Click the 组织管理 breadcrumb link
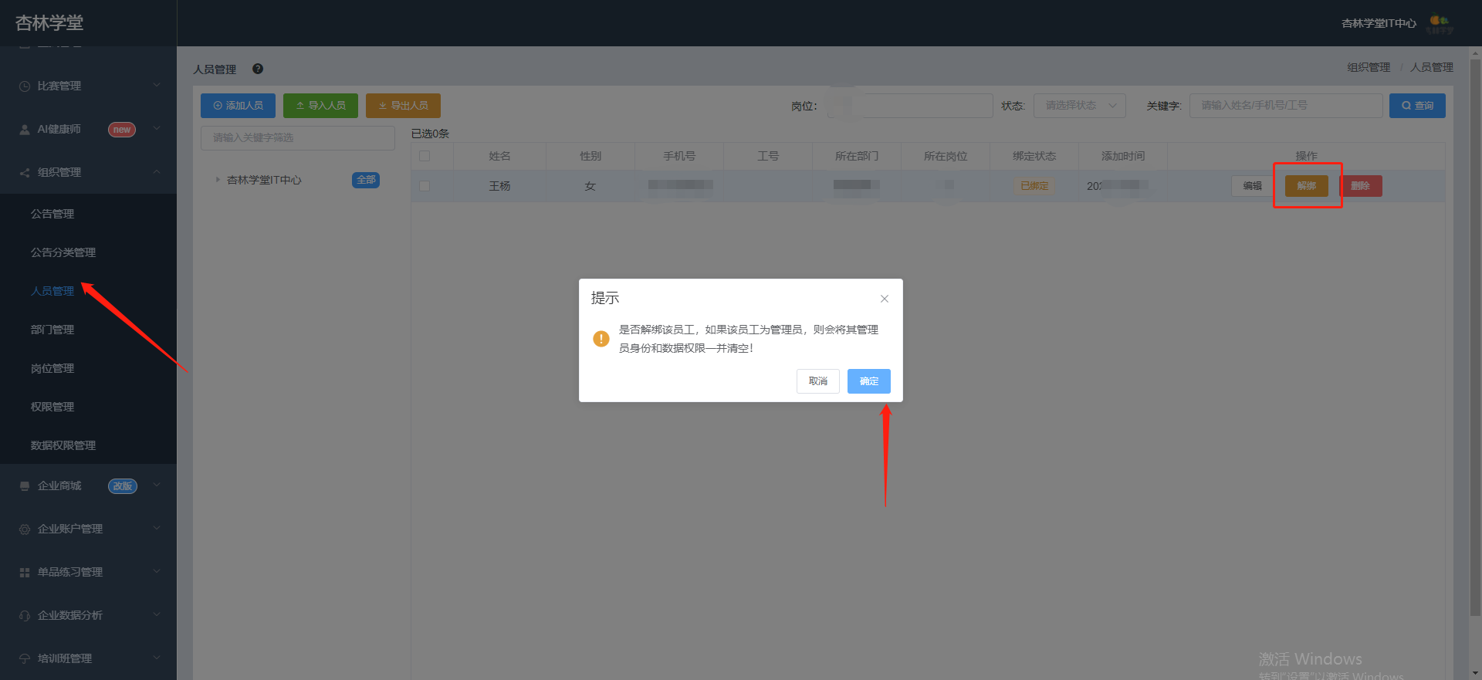The width and height of the screenshot is (1482, 680). (x=1369, y=67)
